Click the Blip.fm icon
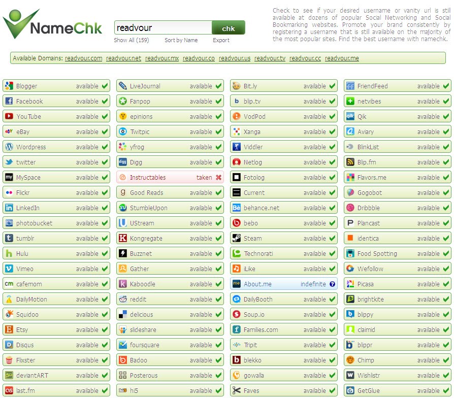 coord(350,162)
